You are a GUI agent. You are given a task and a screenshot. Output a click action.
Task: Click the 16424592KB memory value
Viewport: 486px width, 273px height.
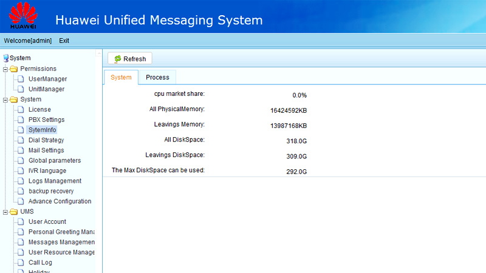(288, 110)
